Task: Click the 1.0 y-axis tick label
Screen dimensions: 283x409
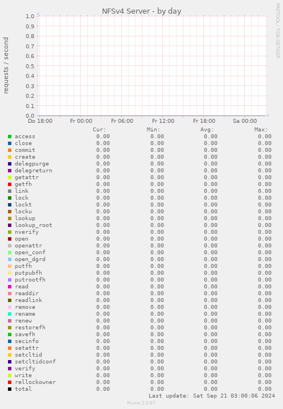Action: (30, 16)
